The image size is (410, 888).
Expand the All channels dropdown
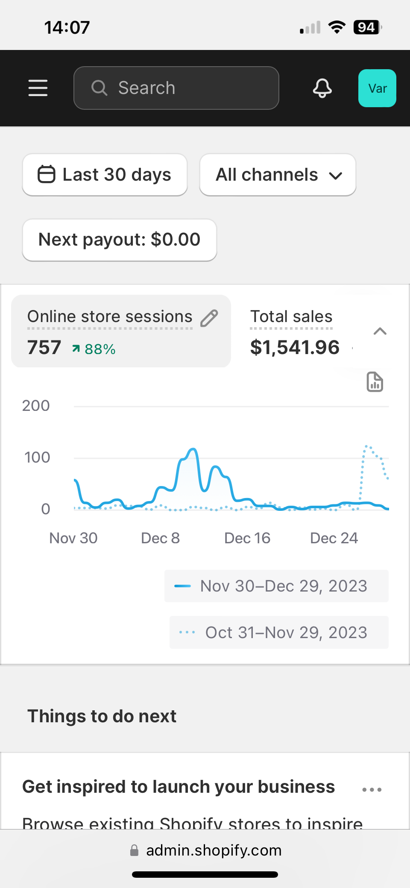(x=278, y=175)
